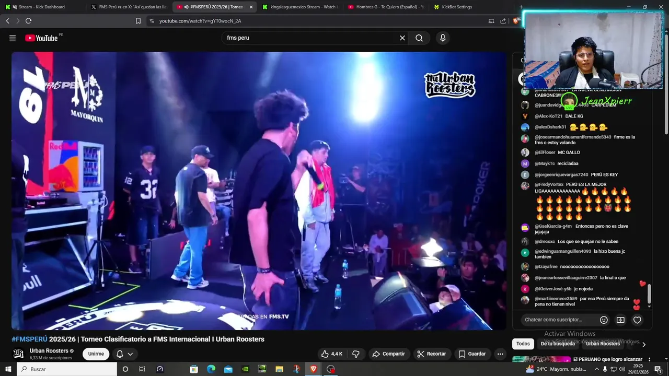Image resolution: width=669 pixels, height=376 pixels.
Task: Click Guardar to save video
Action: pos(472,354)
